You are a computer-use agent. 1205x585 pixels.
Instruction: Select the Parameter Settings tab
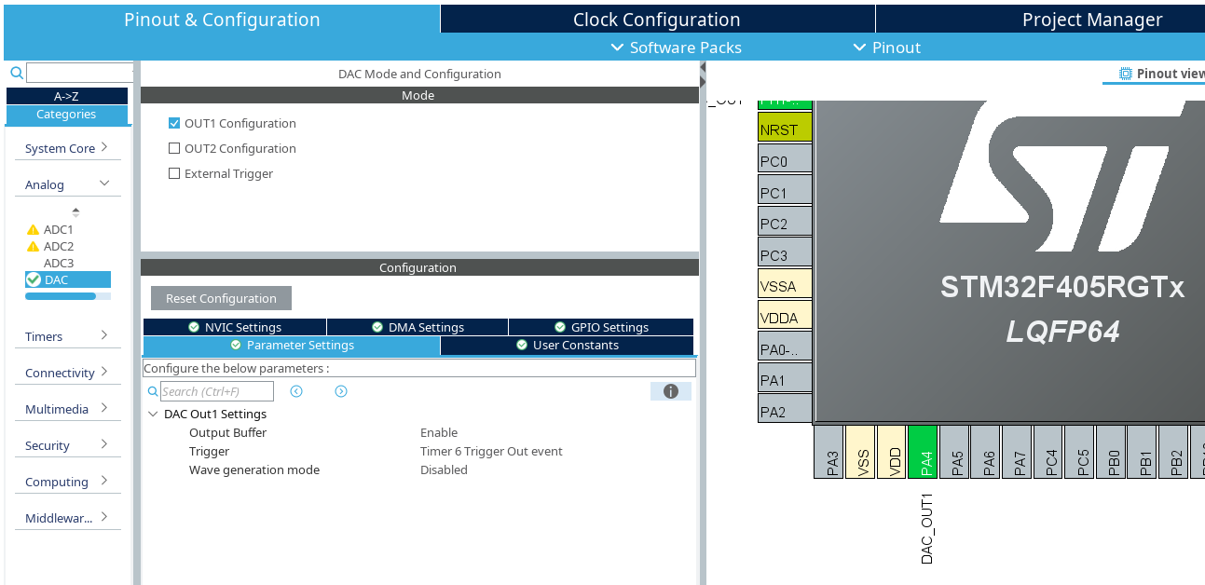click(x=292, y=346)
